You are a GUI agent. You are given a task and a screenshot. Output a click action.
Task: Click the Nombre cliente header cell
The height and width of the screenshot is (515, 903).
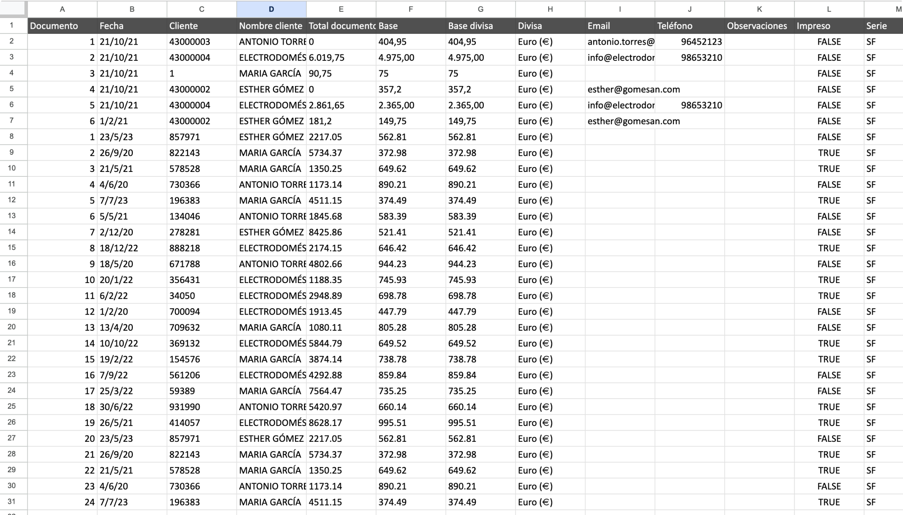[x=270, y=26]
